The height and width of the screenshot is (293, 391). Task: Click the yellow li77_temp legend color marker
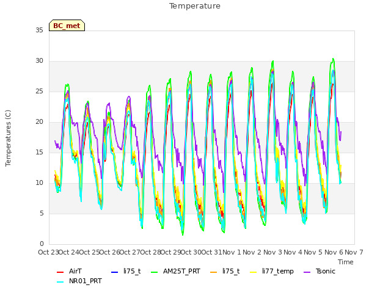click(x=254, y=272)
